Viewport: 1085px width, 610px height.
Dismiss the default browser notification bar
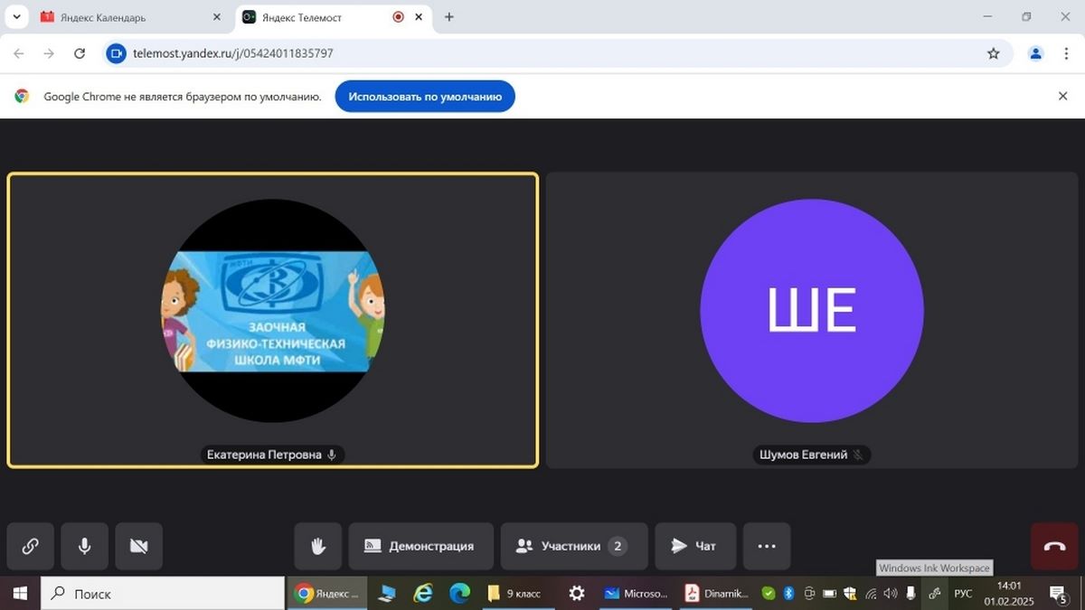tap(1063, 96)
